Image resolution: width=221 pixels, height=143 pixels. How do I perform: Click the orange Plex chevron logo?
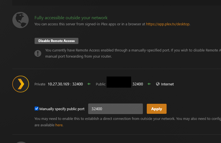coord(21,84)
